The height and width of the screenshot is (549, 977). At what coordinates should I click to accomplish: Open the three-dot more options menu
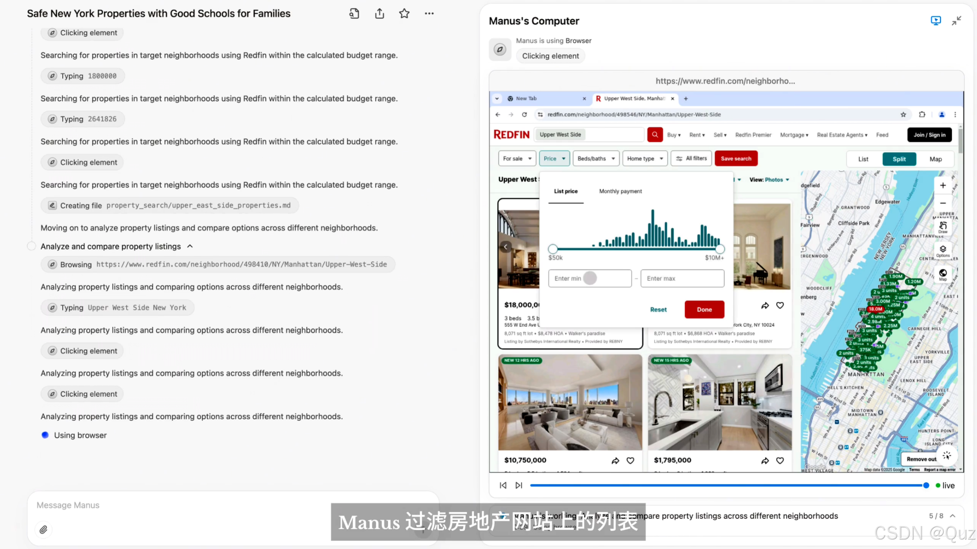click(429, 14)
